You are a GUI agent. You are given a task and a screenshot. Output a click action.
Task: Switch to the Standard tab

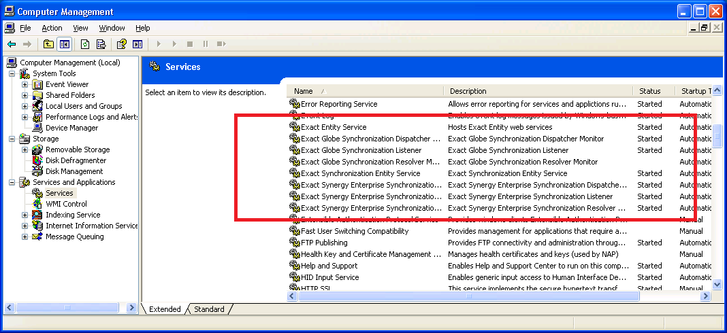(209, 309)
